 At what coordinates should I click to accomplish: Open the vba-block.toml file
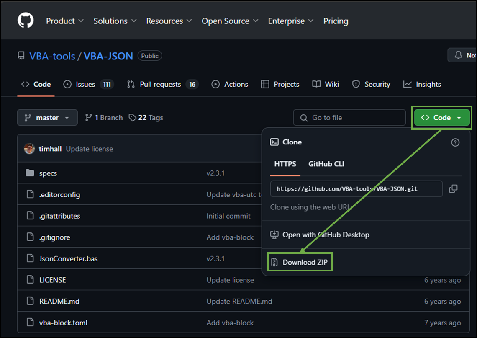63,323
